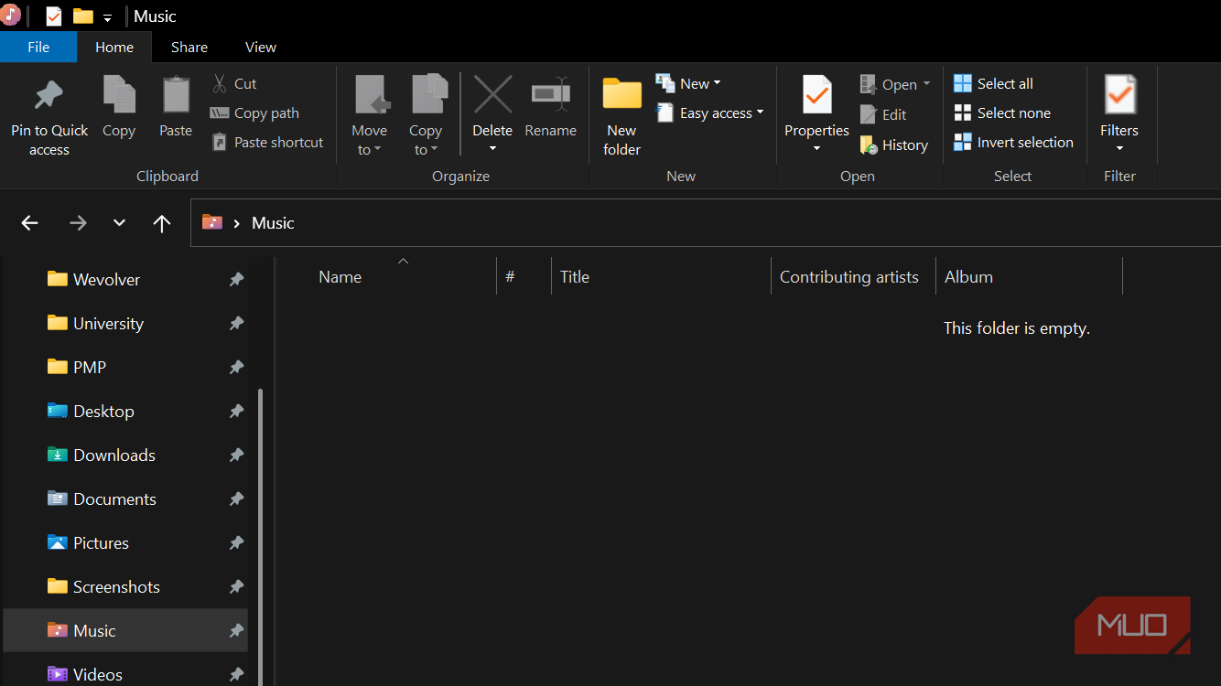Switch to the View ribbon tab
The width and height of the screenshot is (1221, 686).
[x=261, y=48]
